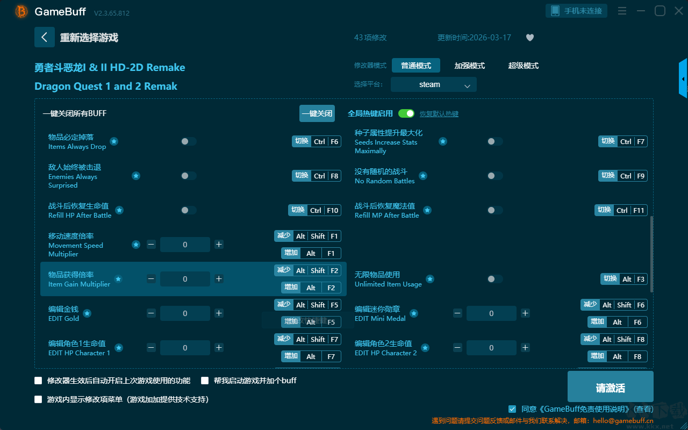
Task: Click star icon next to No Random Battles
Action: [x=423, y=176]
